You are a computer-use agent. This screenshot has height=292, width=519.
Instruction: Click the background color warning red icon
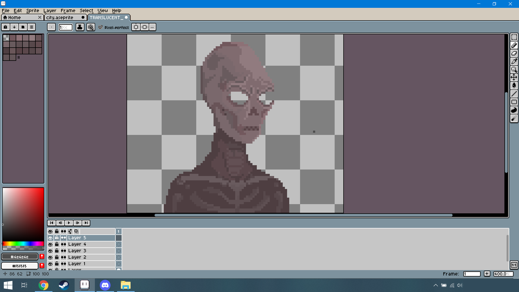42,266
